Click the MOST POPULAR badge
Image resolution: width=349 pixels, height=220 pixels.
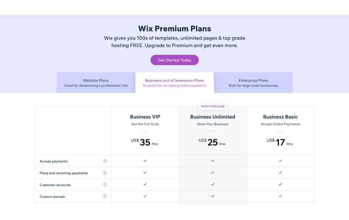point(213,107)
